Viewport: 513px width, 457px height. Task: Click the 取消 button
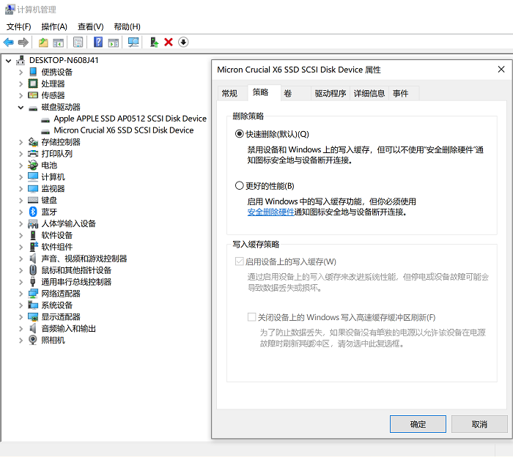point(479,424)
